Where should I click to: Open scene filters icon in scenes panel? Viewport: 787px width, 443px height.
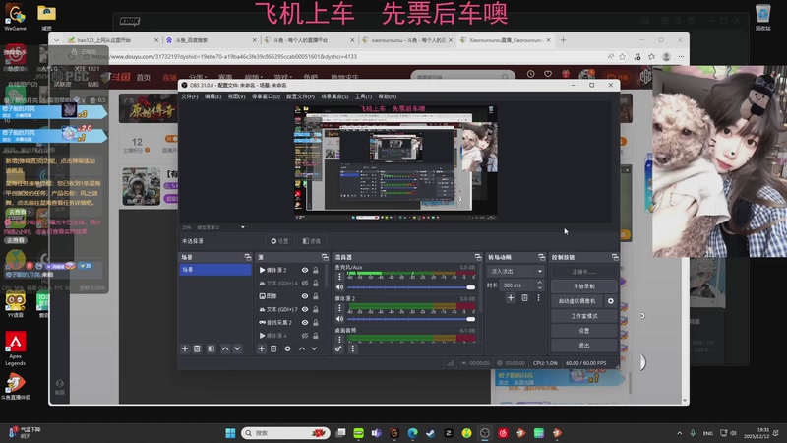(211, 348)
